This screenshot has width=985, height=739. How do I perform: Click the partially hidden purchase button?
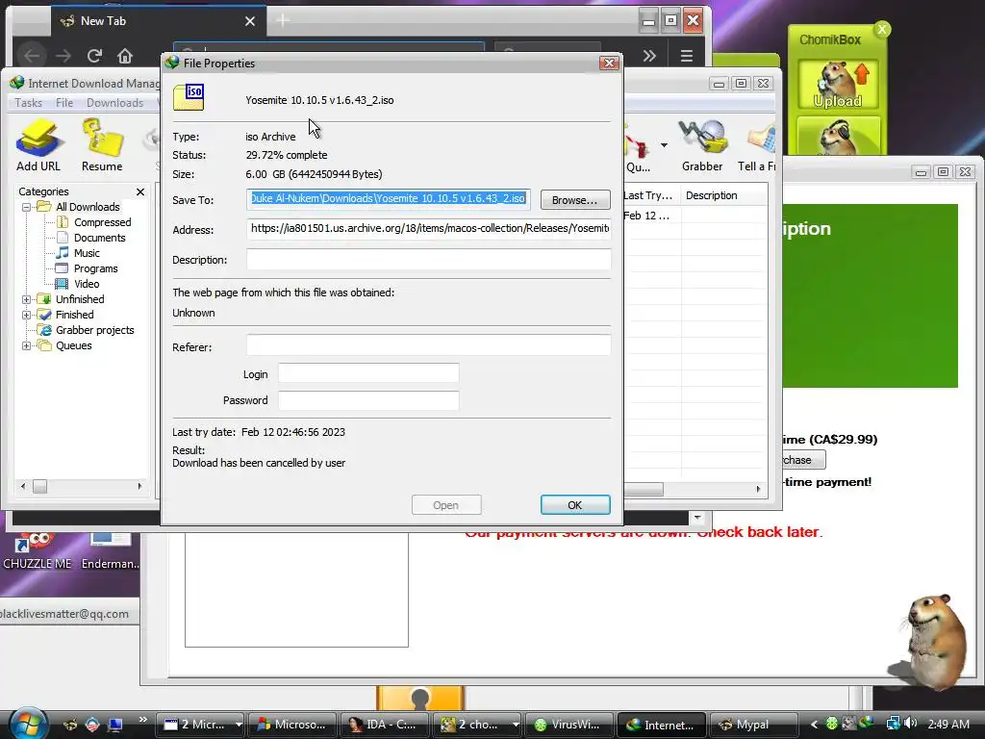(803, 460)
